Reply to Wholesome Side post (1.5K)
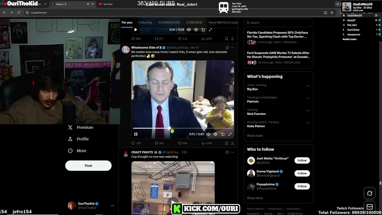The width and height of the screenshot is (382, 215). point(136,143)
